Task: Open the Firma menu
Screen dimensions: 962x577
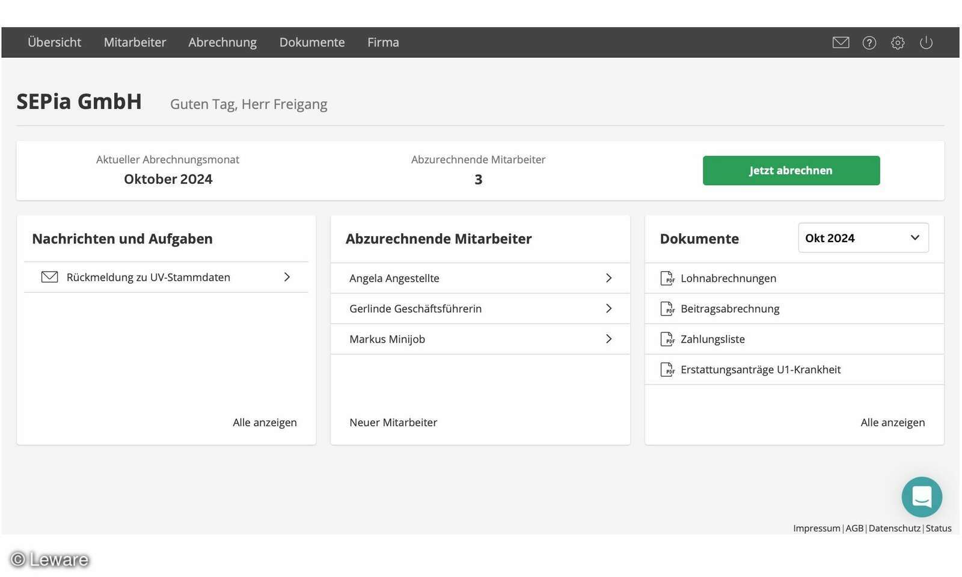Action: (383, 42)
